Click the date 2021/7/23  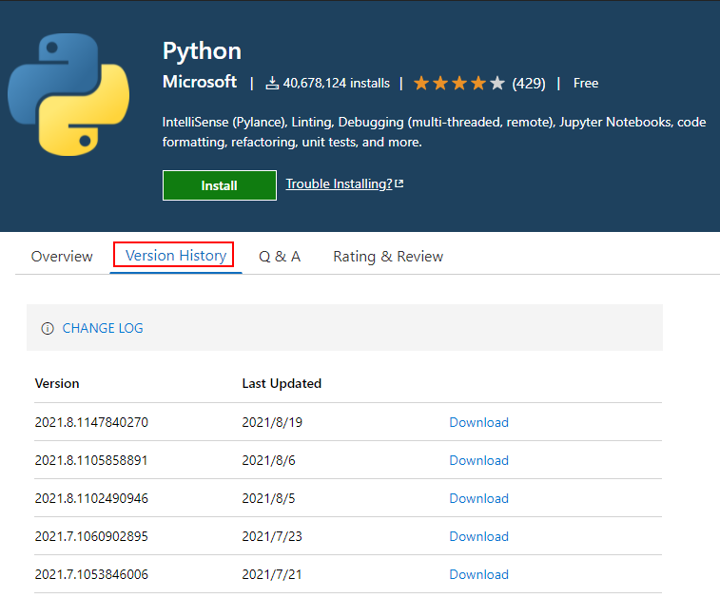coord(272,536)
